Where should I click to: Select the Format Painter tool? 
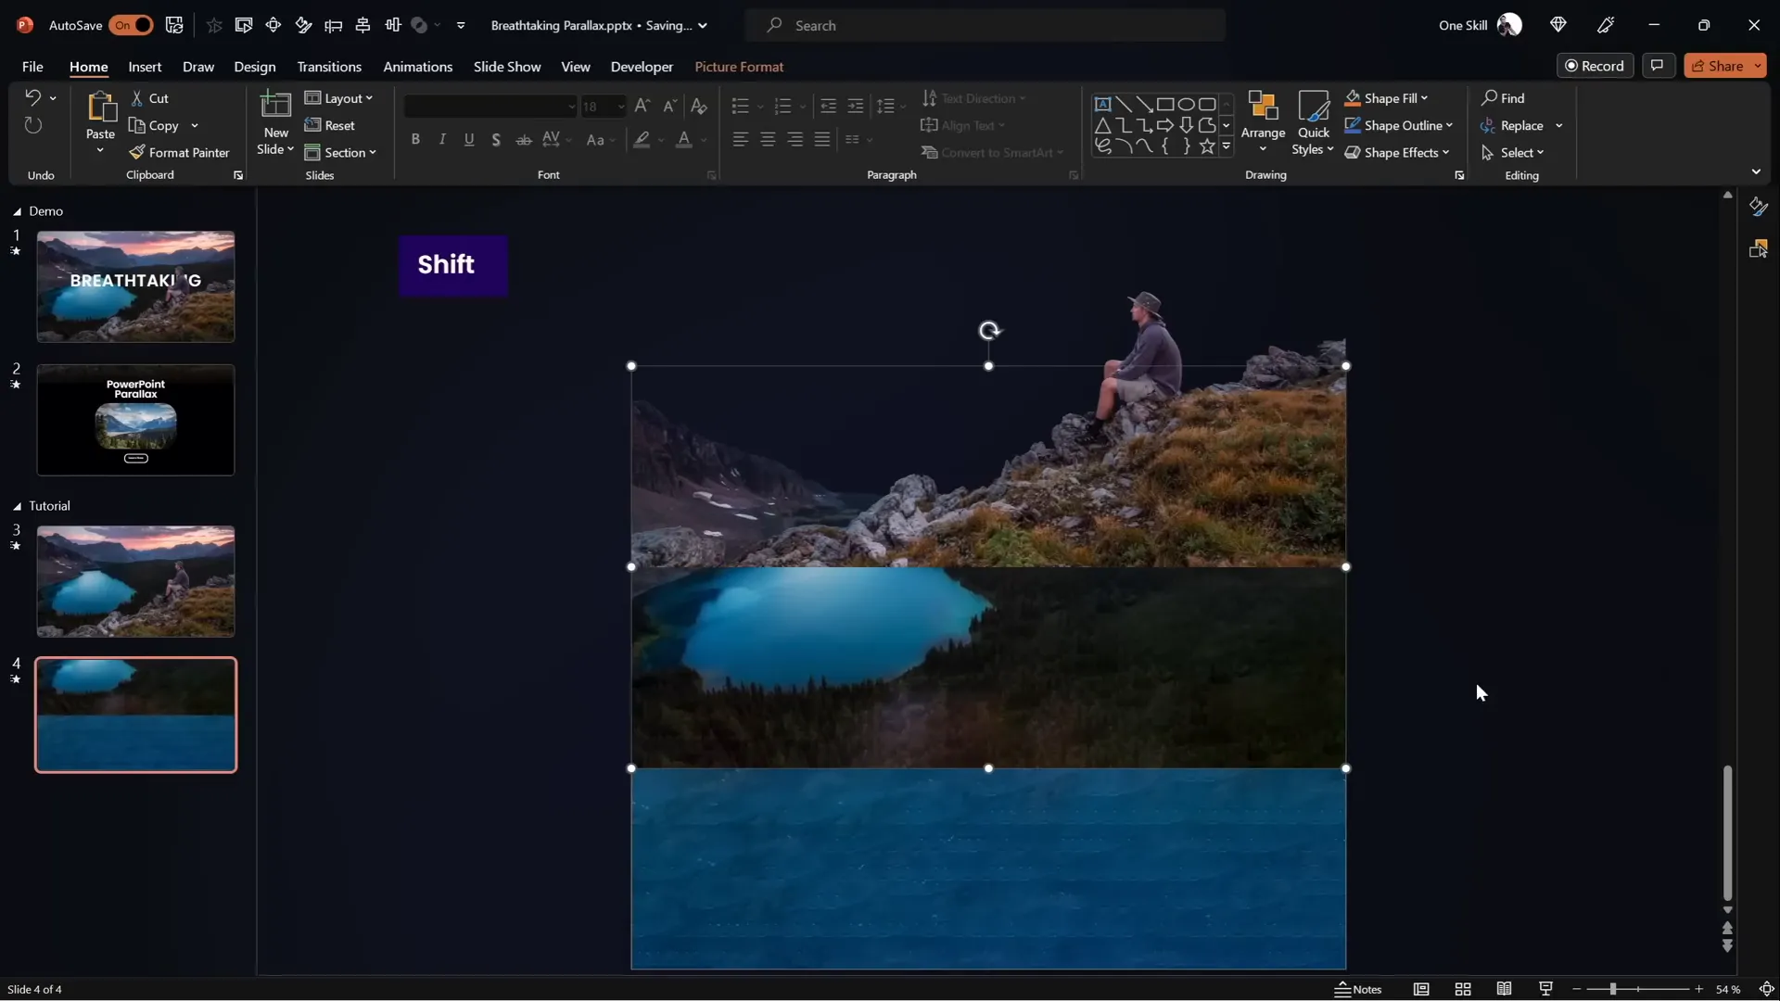180,152
